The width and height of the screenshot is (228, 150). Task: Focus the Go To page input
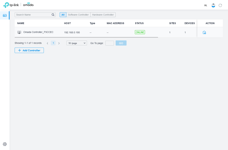pyautogui.click(x=110, y=43)
